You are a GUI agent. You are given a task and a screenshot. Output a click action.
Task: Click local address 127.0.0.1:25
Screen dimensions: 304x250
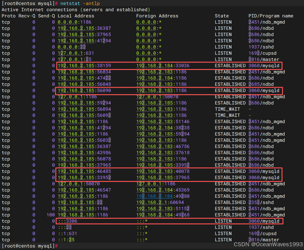coord(75,59)
